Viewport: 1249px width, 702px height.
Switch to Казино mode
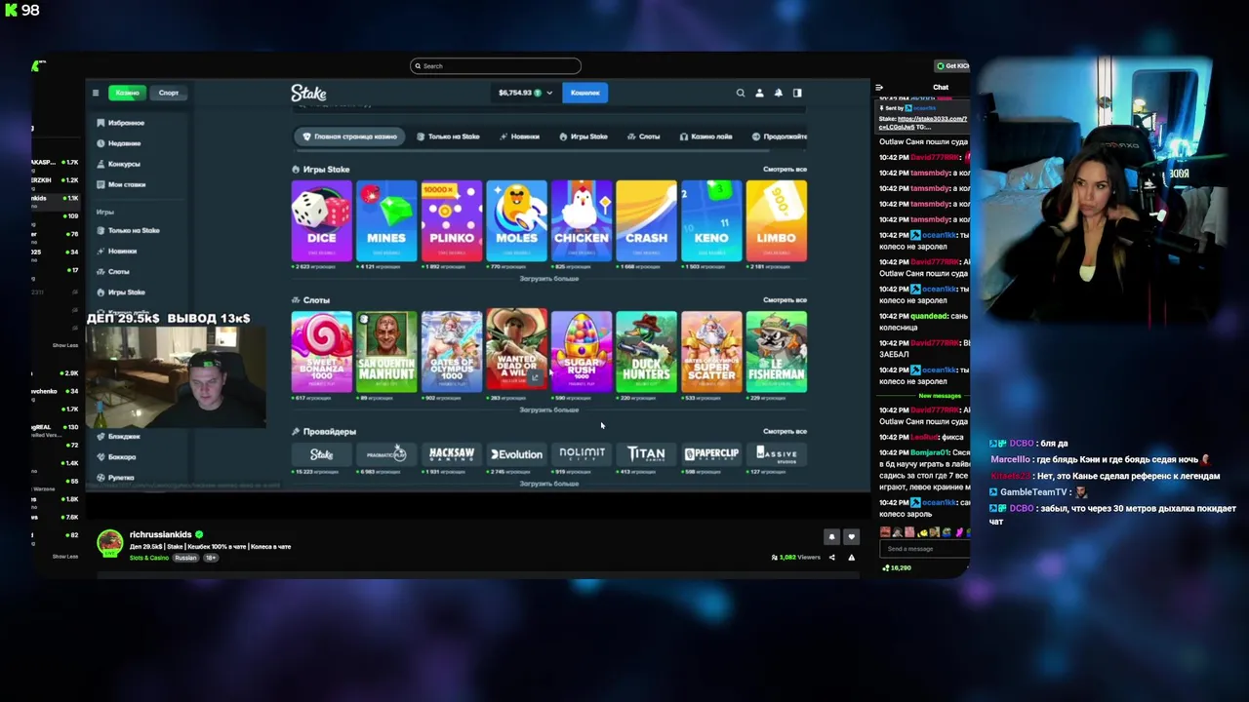click(x=128, y=93)
